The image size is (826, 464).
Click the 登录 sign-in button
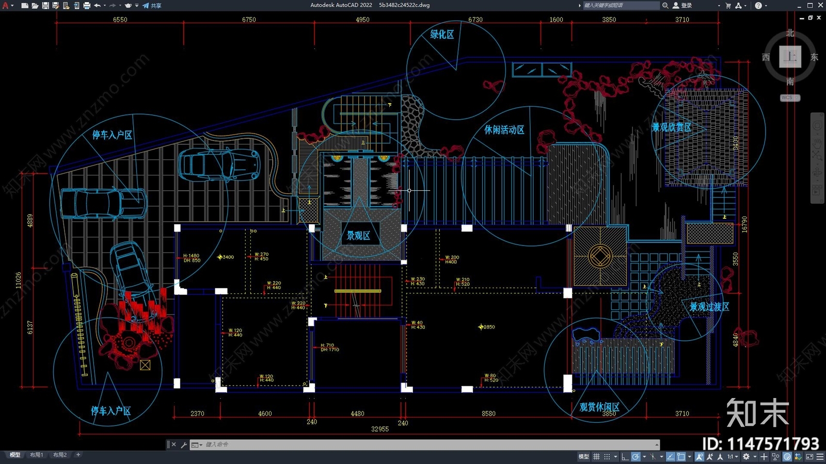tap(682, 5)
